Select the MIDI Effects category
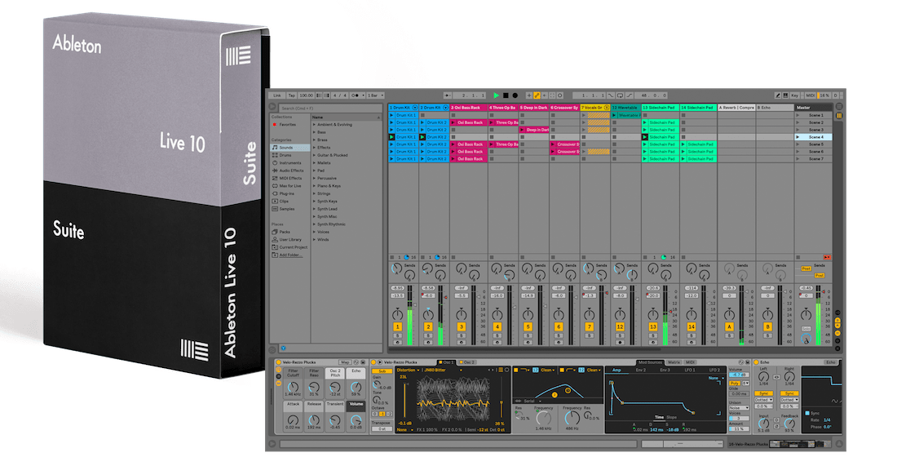 290,178
